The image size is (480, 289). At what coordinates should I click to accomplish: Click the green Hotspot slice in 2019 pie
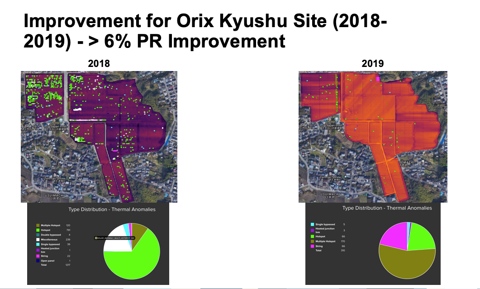(422, 237)
